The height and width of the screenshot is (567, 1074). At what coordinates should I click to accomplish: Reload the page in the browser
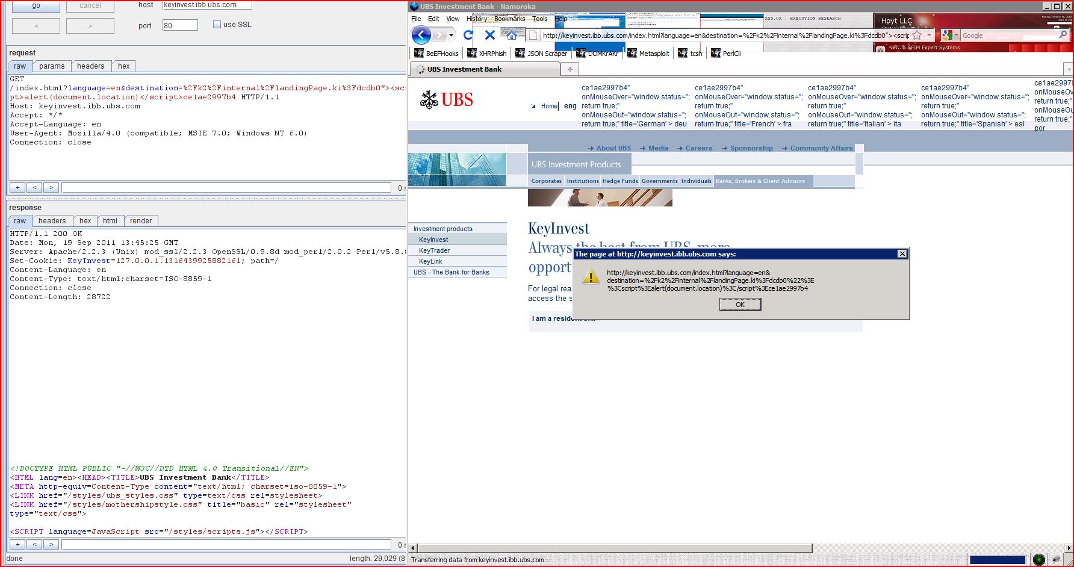[468, 36]
